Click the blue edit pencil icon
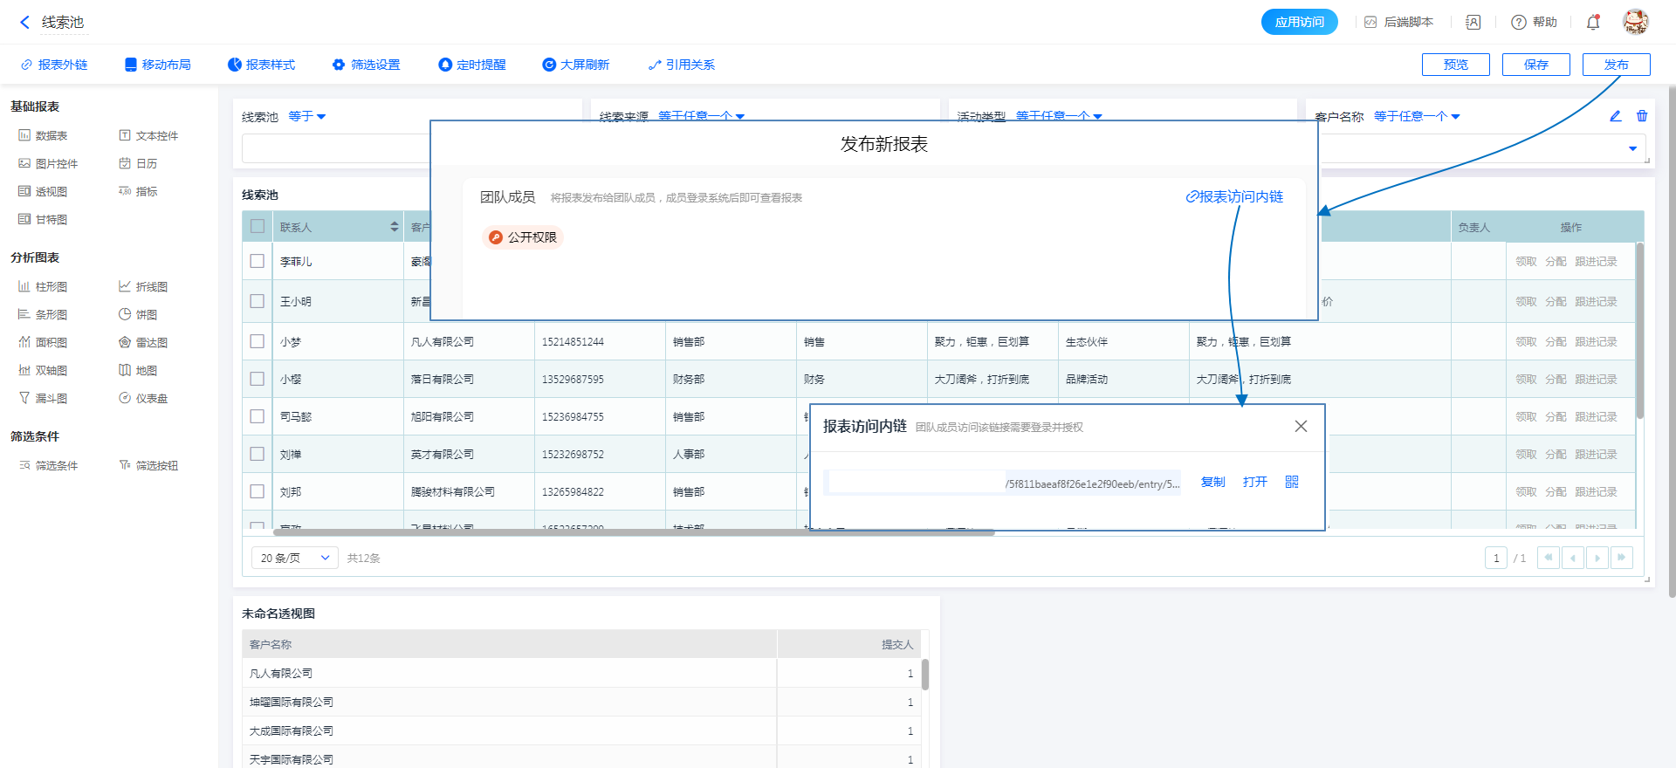1676x768 pixels. pos(1616,116)
